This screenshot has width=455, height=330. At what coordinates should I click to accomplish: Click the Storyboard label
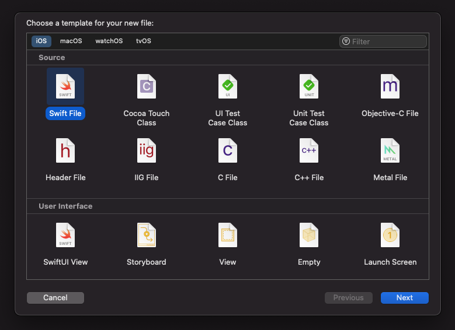147,262
